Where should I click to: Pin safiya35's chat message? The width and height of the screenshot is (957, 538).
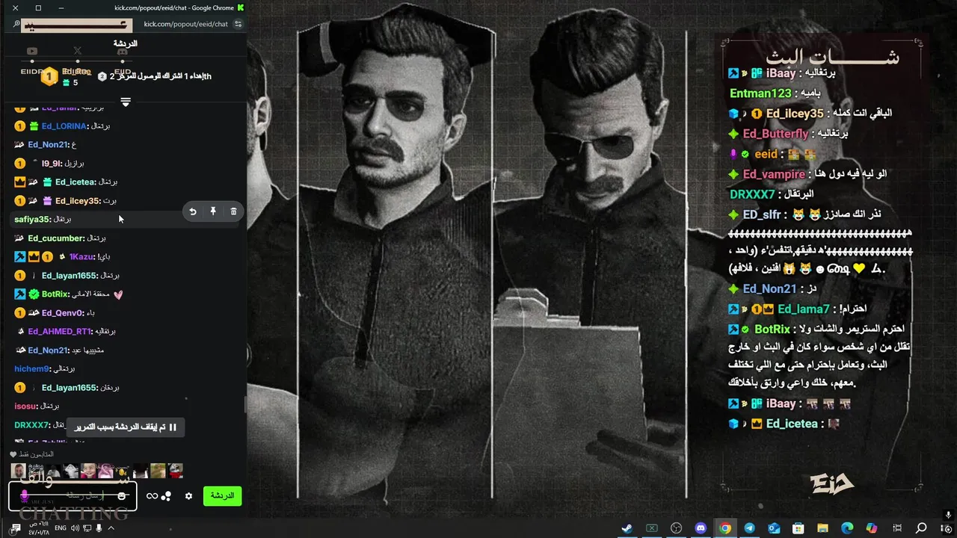click(213, 211)
